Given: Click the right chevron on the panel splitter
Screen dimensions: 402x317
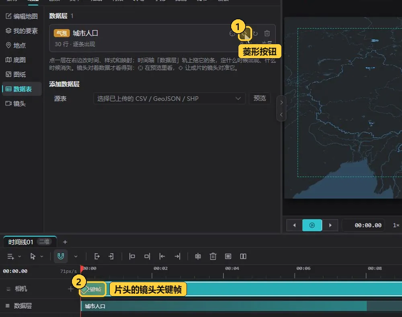Looking at the screenshot, I should click(281, 103).
